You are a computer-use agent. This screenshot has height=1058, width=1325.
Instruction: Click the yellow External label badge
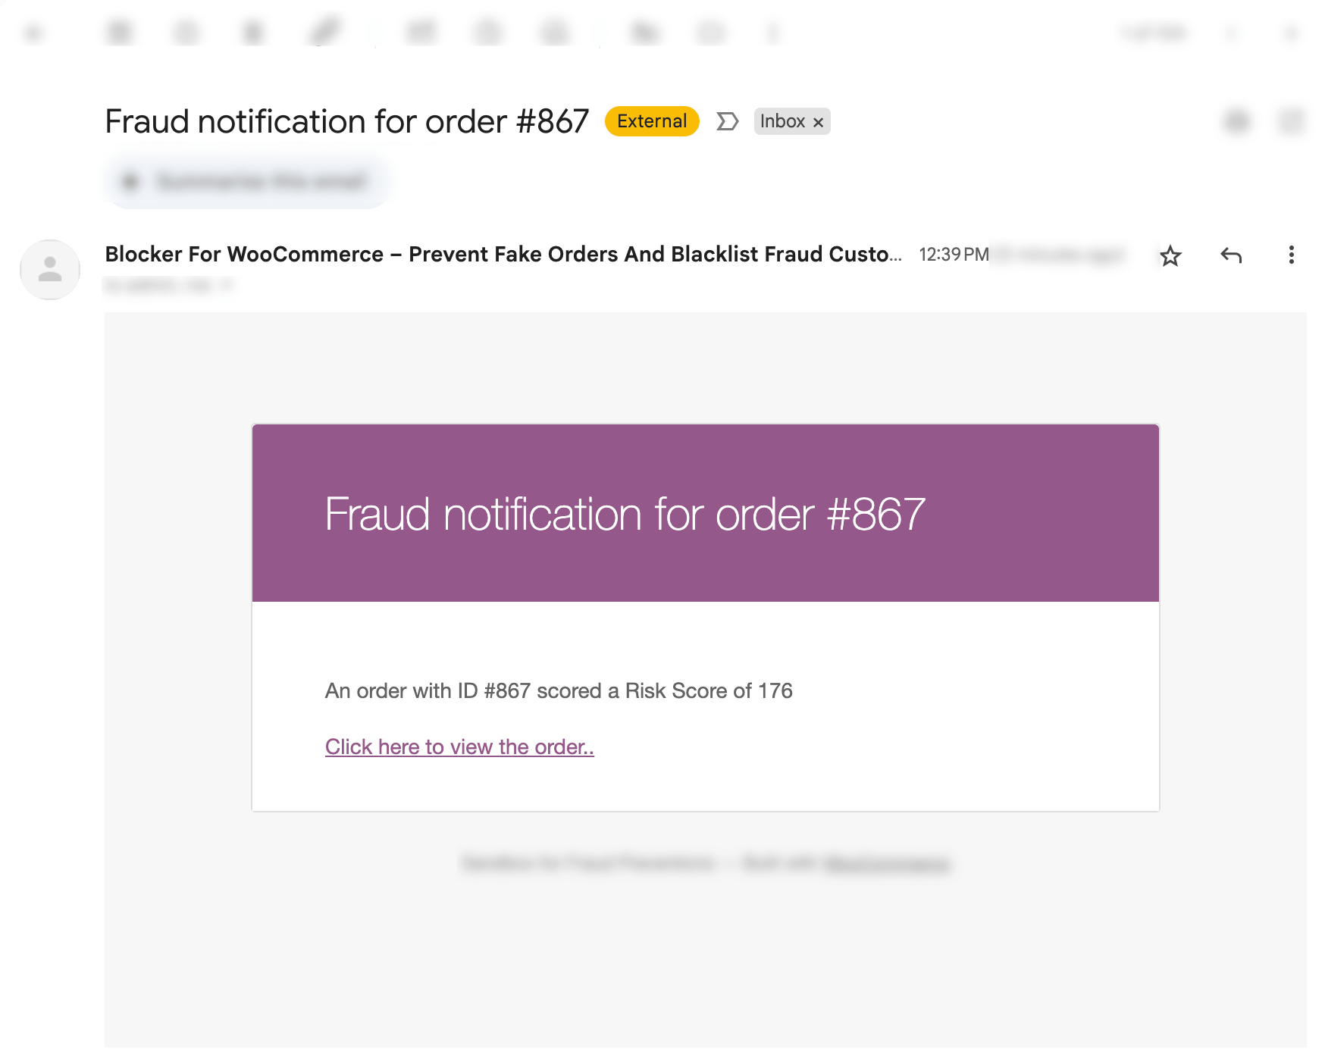click(x=652, y=121)
